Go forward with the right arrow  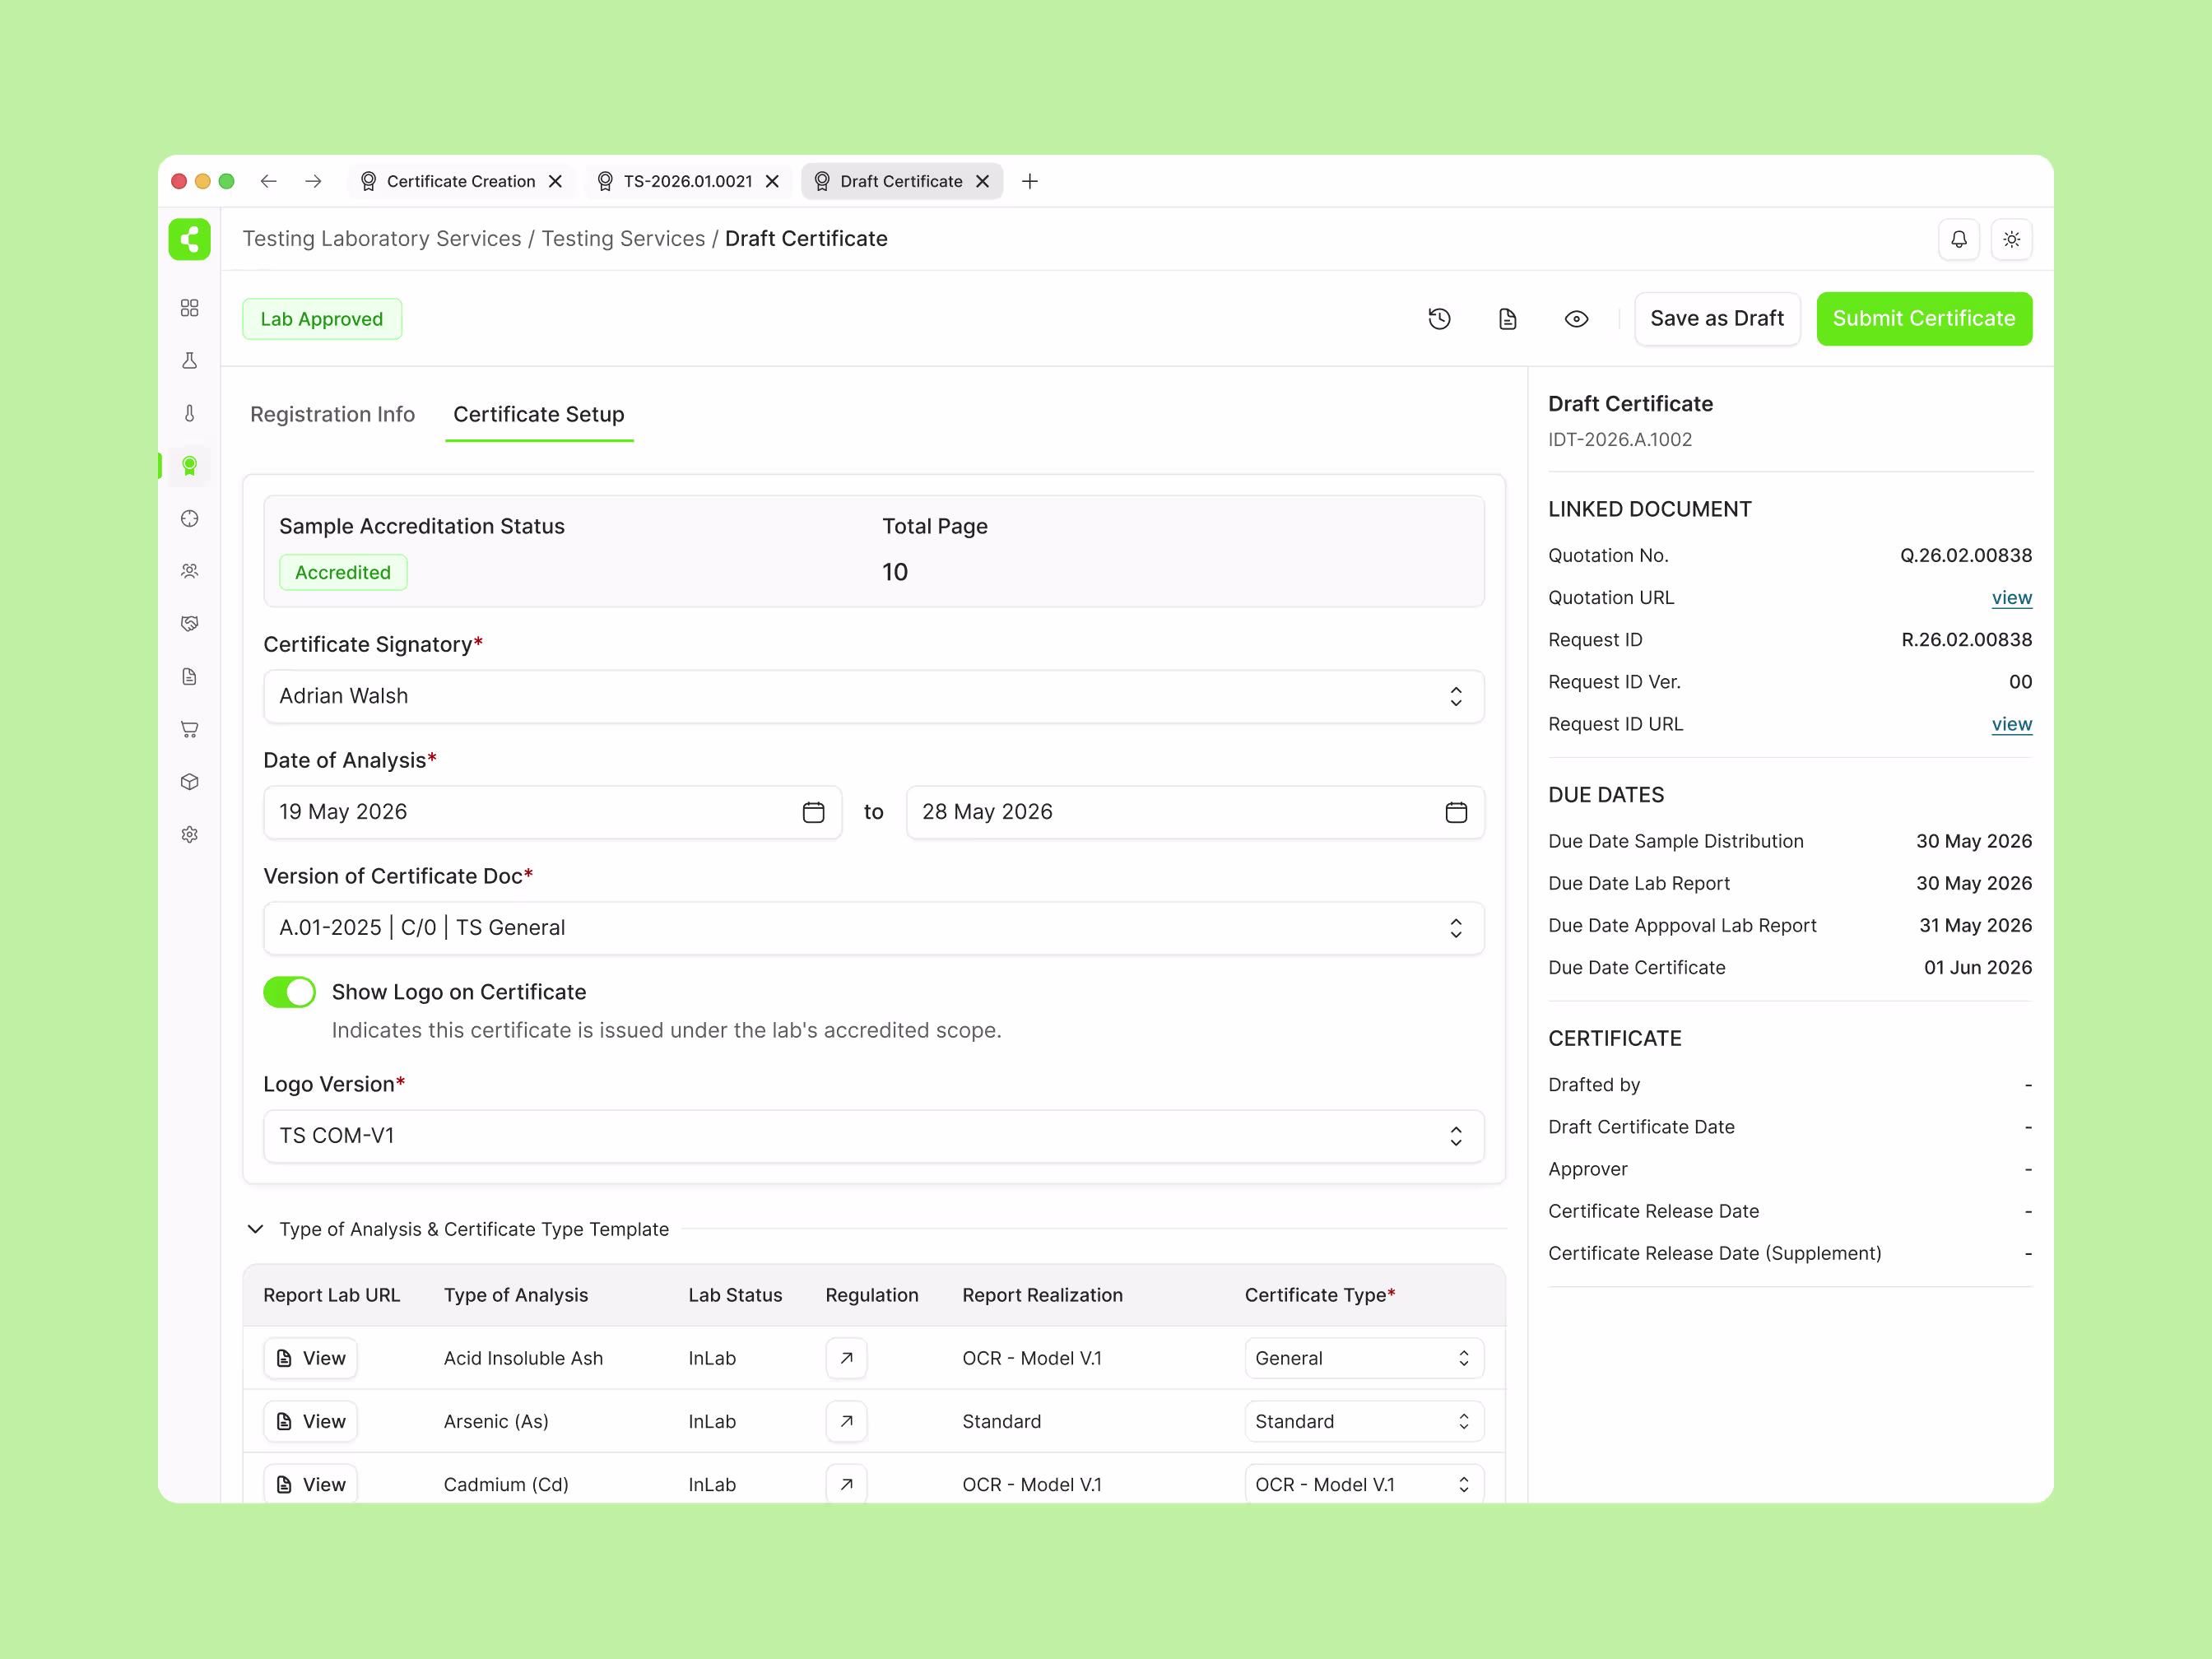(313, 181)
